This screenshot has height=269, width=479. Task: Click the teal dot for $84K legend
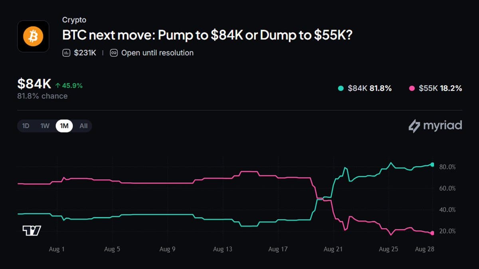(x=340, y=88)
